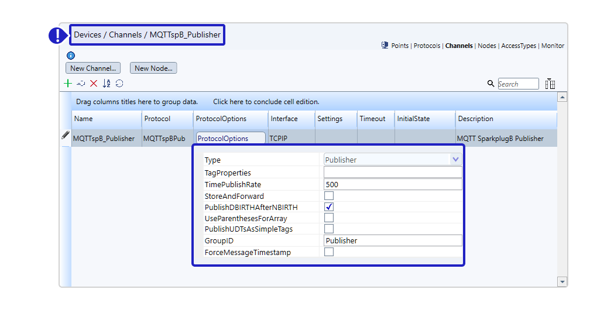
Task: Click the blue info icon
Action: click(71, 56)
